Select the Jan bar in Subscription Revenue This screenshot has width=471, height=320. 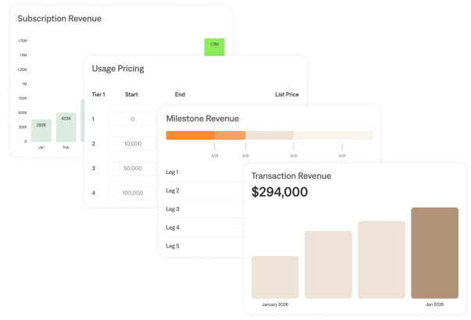(x=41, y=130)
